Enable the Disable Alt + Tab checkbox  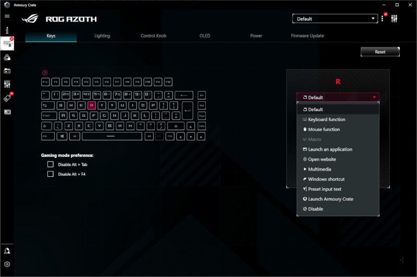[x=50, y=164]
